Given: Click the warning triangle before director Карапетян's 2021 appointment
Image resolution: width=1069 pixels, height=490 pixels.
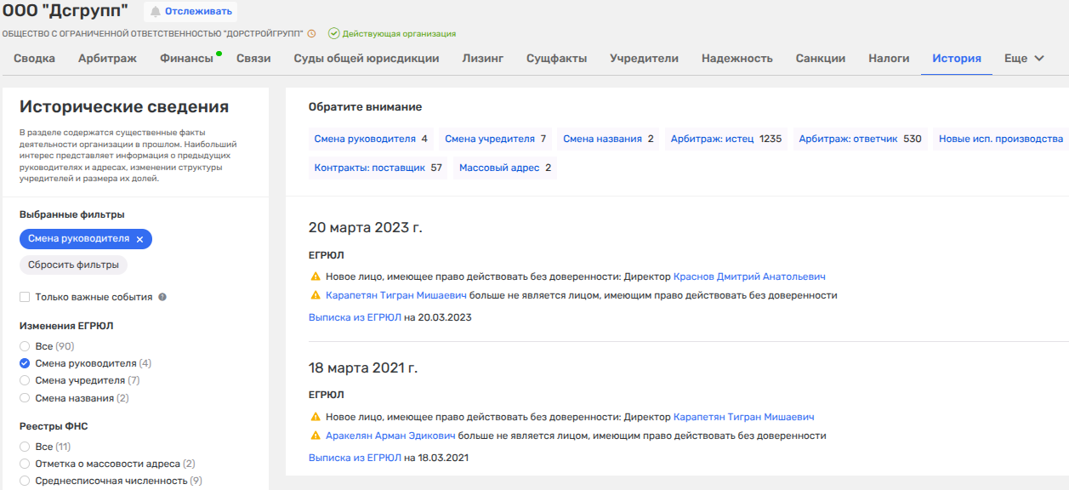Looking at the screenshot, I should tap(316, 417).
